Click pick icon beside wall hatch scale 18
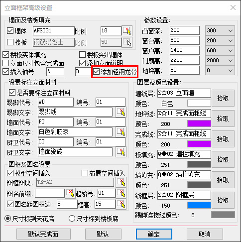Screen dimensions: 241x242 127,31
